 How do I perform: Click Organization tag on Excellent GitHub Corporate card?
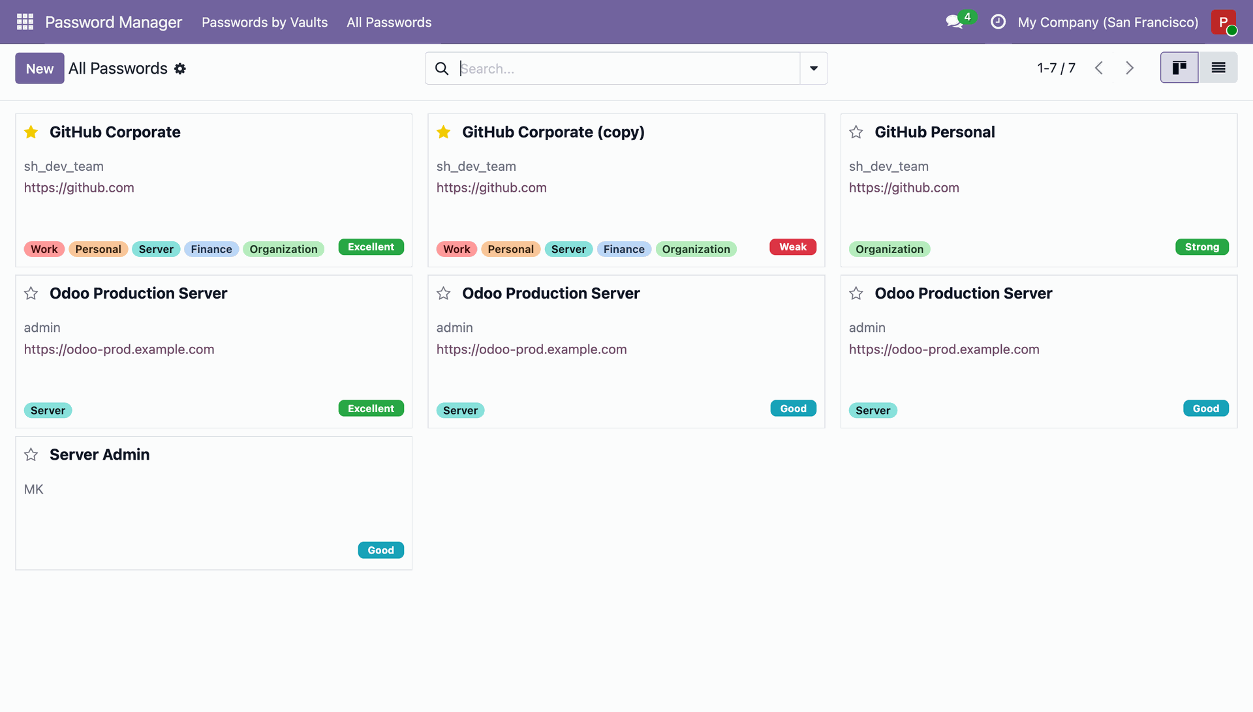click(283, 249)
